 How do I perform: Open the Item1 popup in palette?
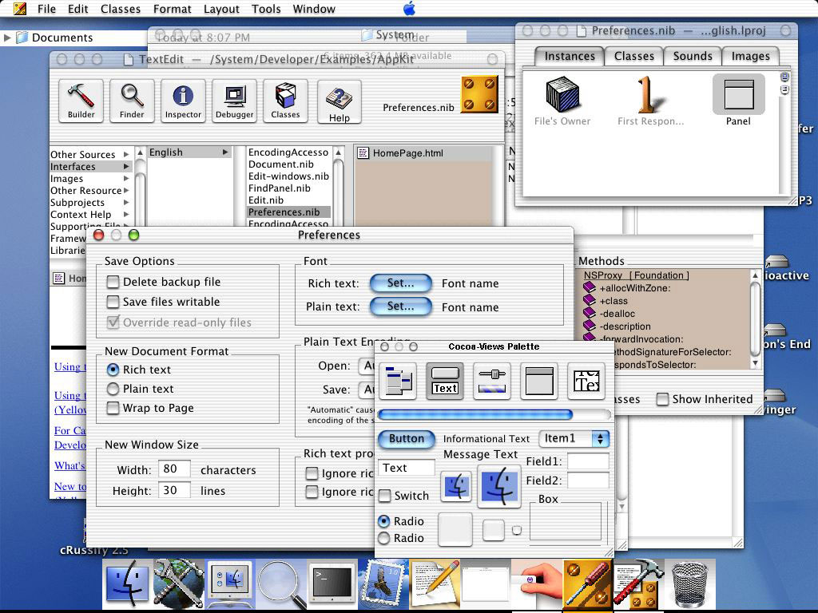point(574,438)
